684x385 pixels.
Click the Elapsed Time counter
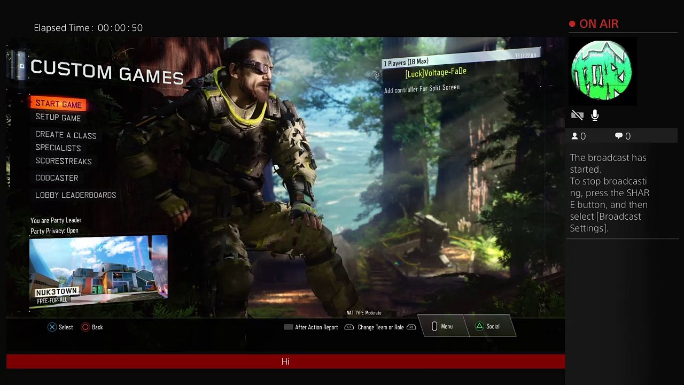(x=88, y=28)
